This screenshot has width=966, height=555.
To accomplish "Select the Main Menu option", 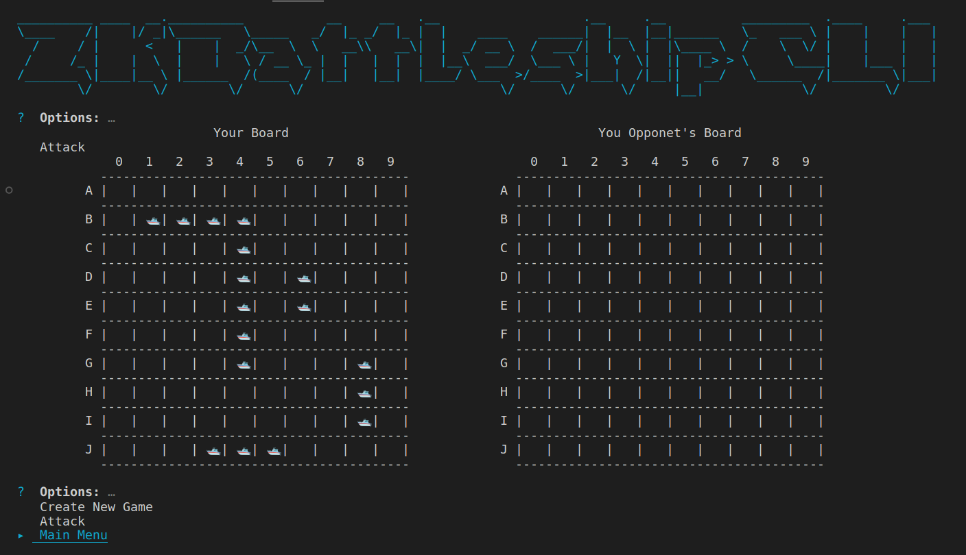I will click(x=73, y=535).
